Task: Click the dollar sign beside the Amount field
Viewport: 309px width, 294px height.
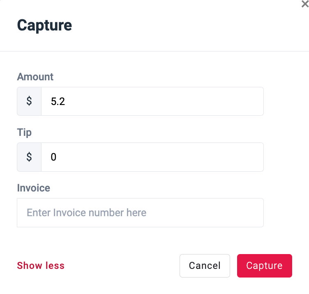Action: (29, 101)
